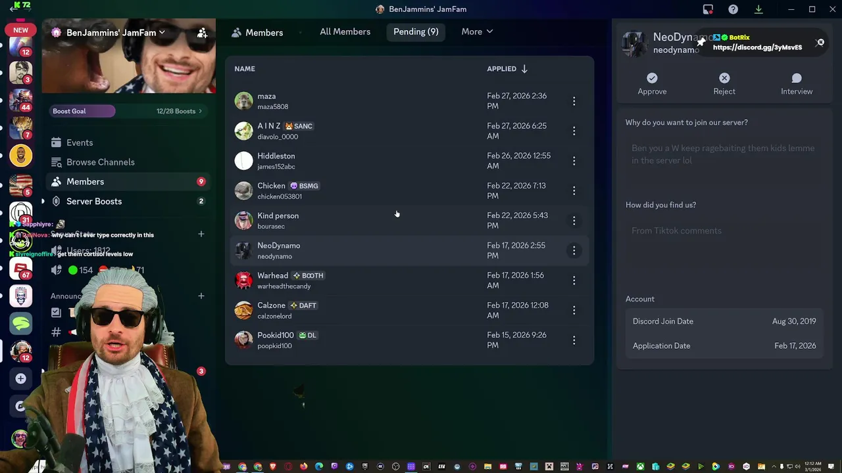Click SANC server tag next to A I N Z
Screen dimensions: 842x473
coord(299,126)
